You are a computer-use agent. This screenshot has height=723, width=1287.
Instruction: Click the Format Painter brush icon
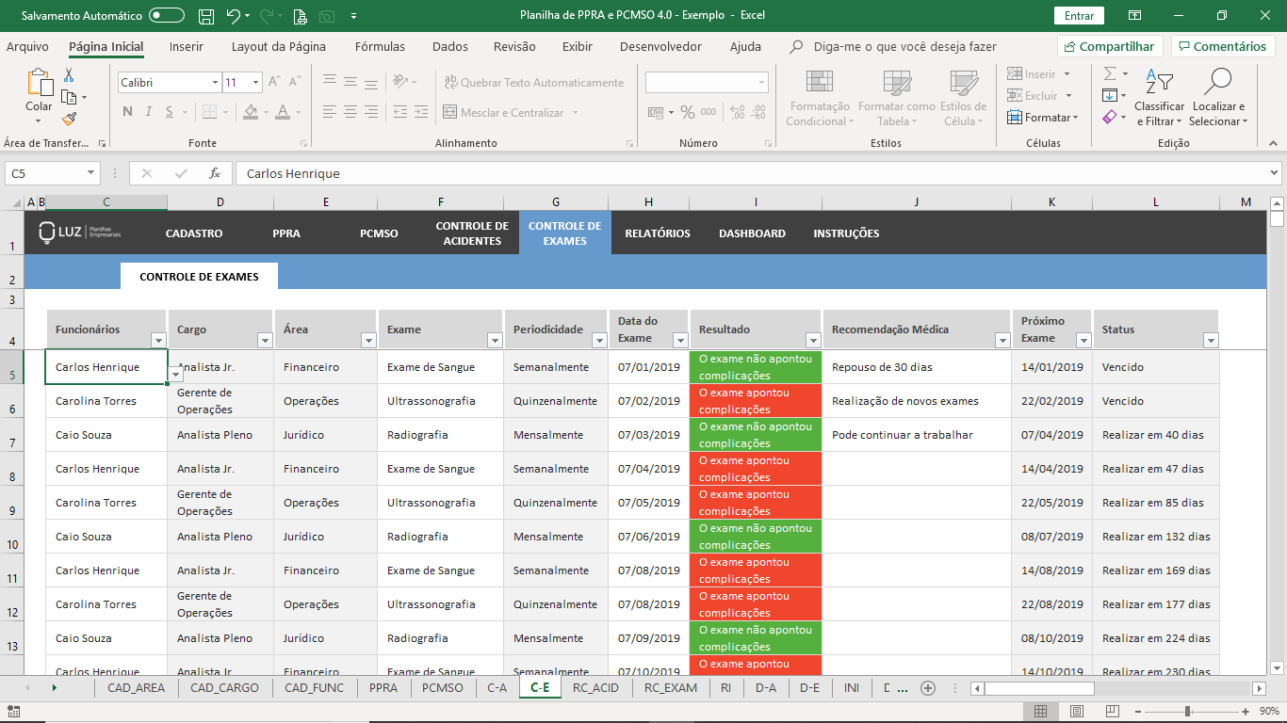(x=69, y=119)
